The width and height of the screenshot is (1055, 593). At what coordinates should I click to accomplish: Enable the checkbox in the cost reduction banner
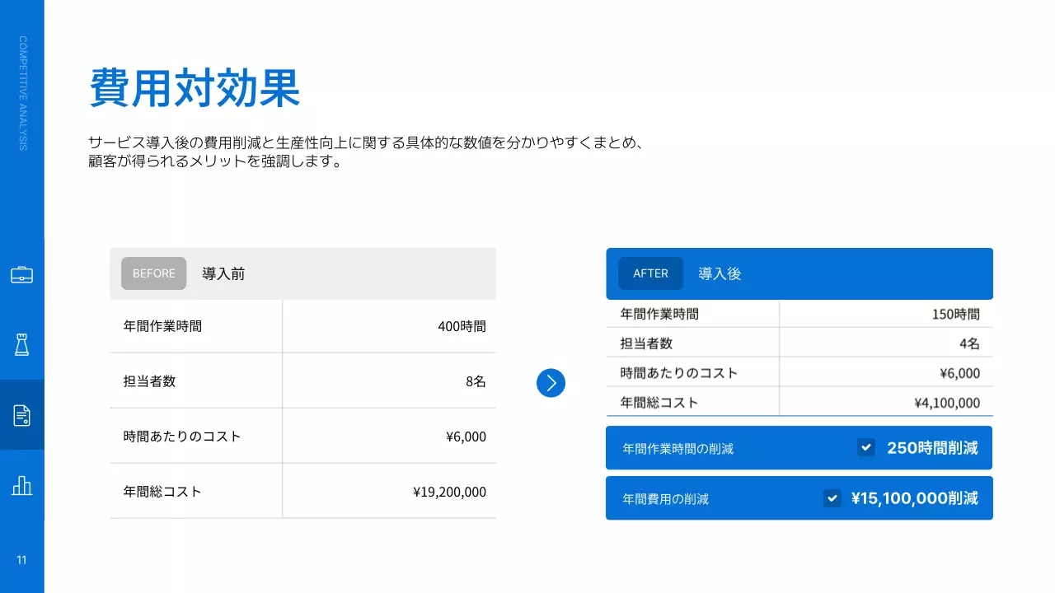tap(832, 498)
